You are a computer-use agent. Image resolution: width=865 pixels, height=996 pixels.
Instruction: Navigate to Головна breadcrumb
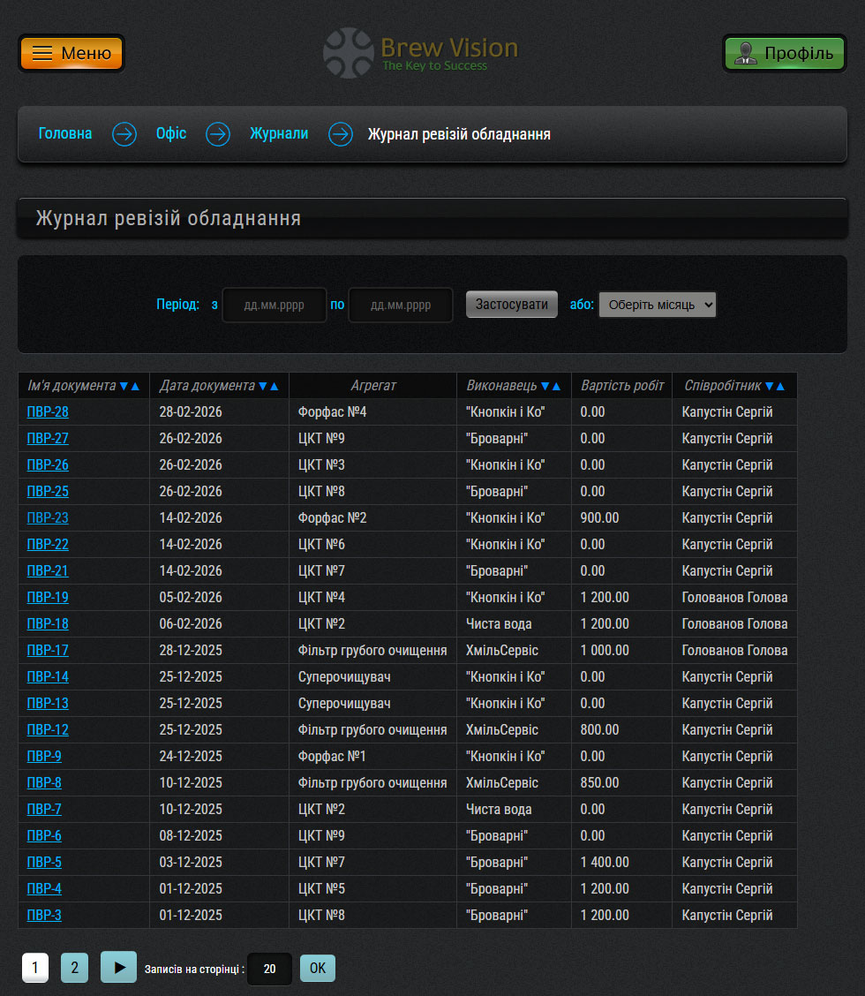(65, 134)
